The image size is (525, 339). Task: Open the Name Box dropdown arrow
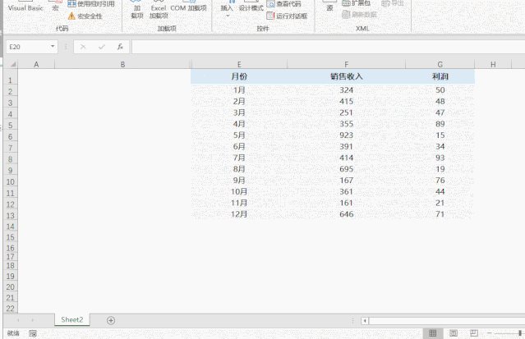[x=53, y=47]
